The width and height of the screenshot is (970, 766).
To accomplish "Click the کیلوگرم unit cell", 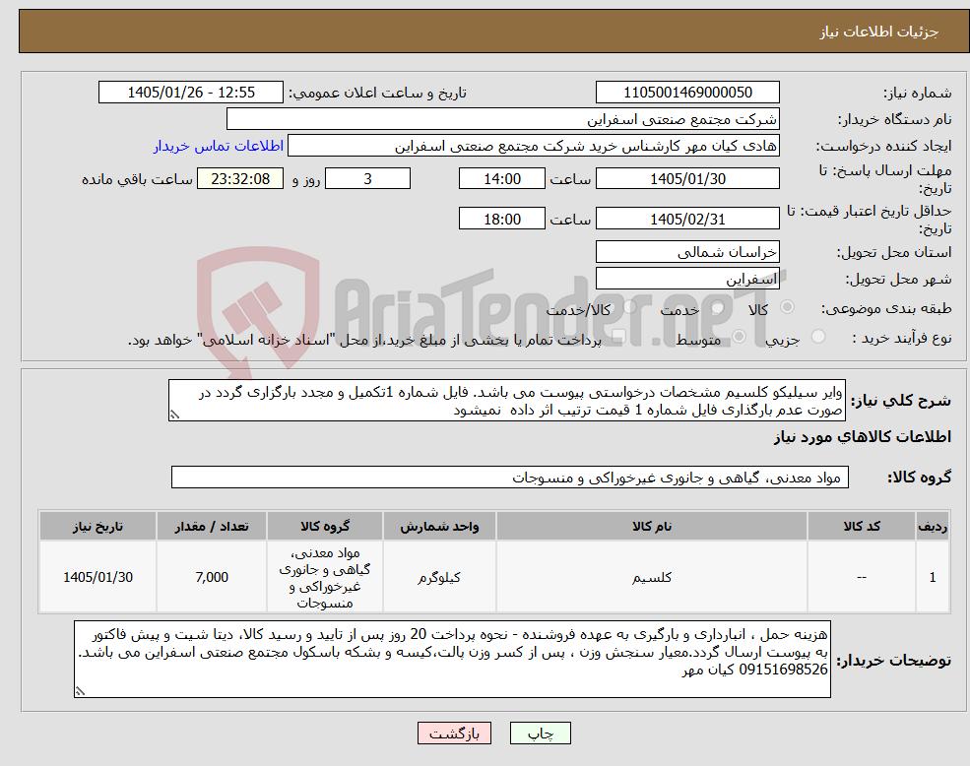I will point(439,577).
